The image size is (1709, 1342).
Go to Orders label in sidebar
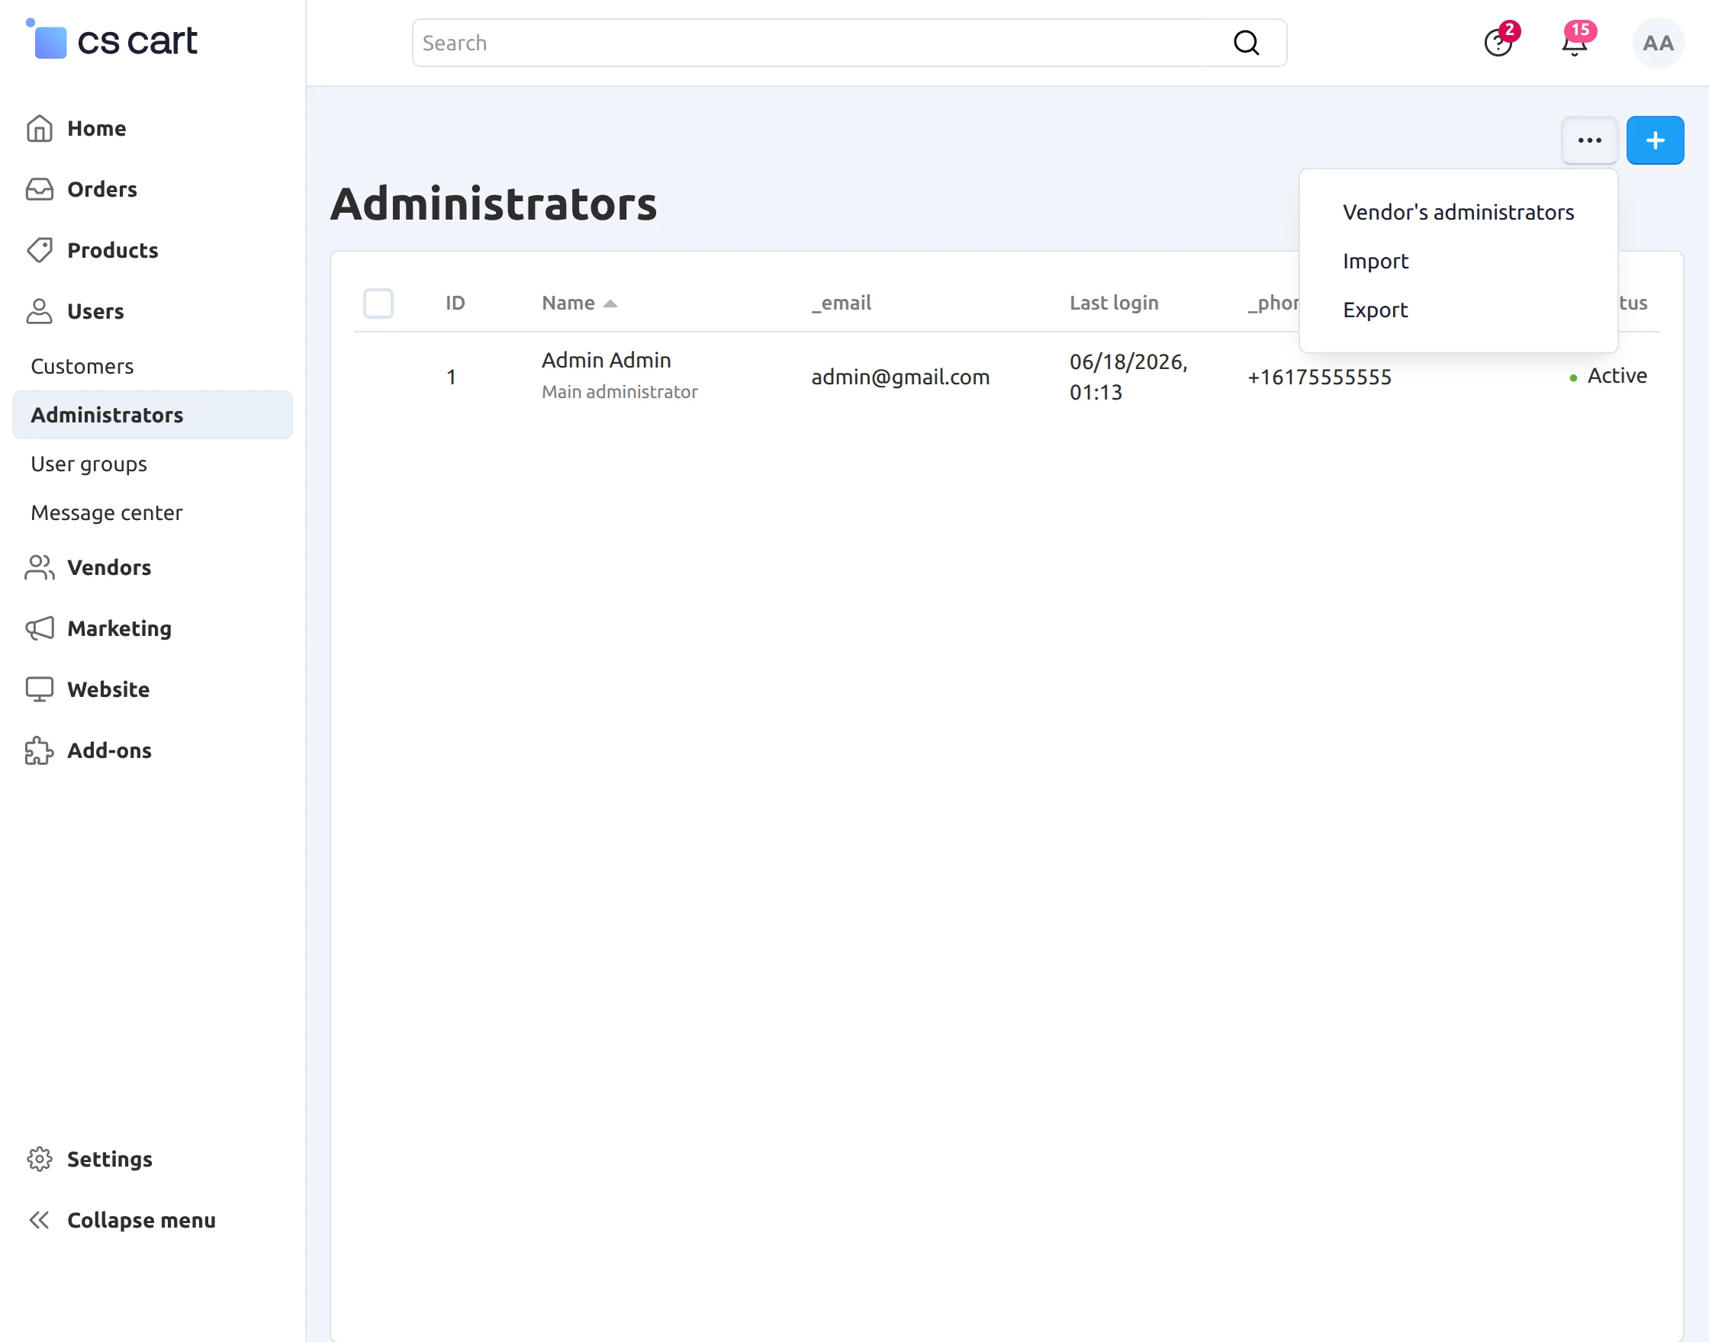tap(102, 189)
